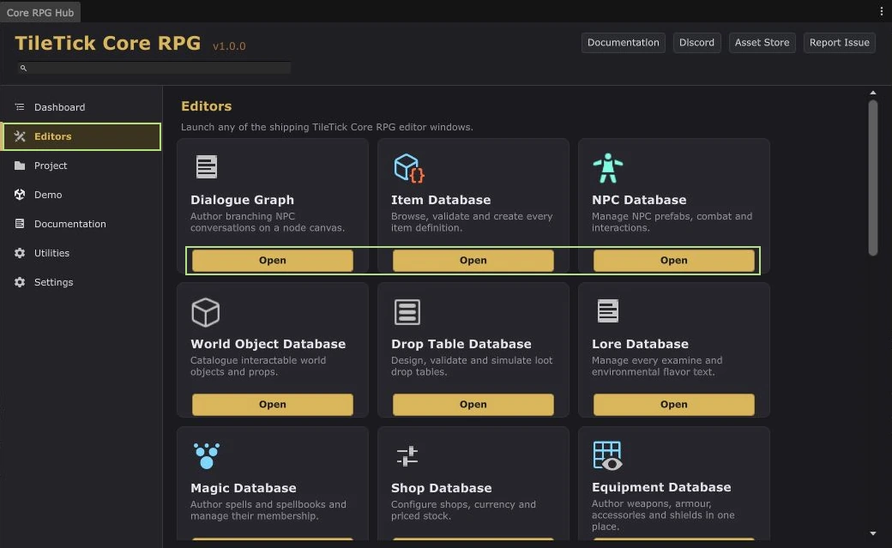Click the Lore Database title
The width and height of the screenshot is (892, 548).
coord(640,344)
